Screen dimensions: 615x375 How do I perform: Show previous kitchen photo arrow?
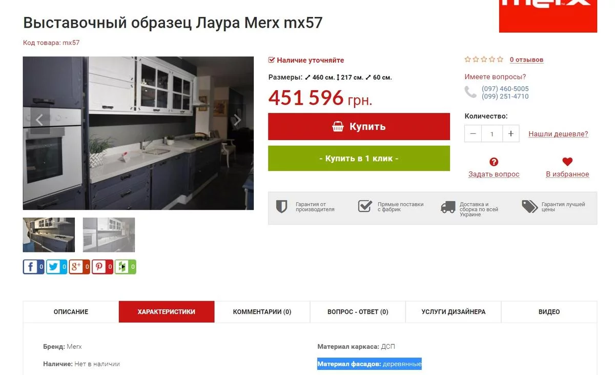tap(39, 121)
